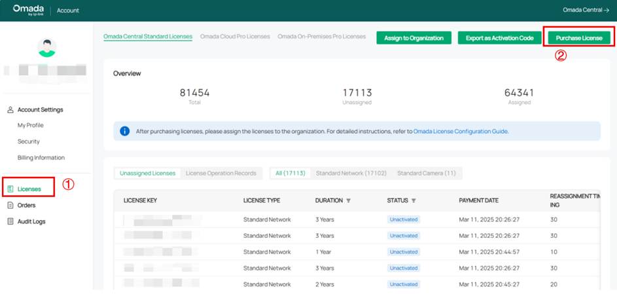
Task: Click payment date Mar 11, 2025 20:44:57
Action: click(489, 252)
